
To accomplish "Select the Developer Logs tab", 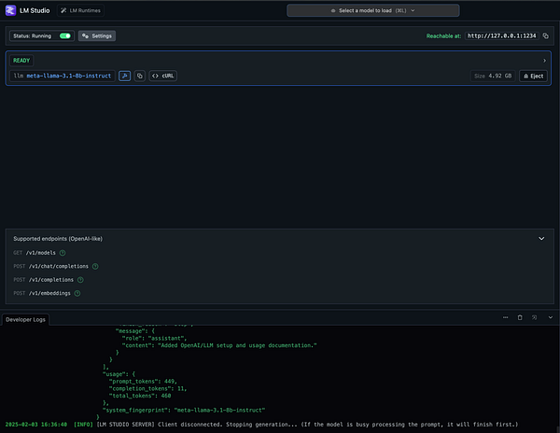I will coord(26,319).
